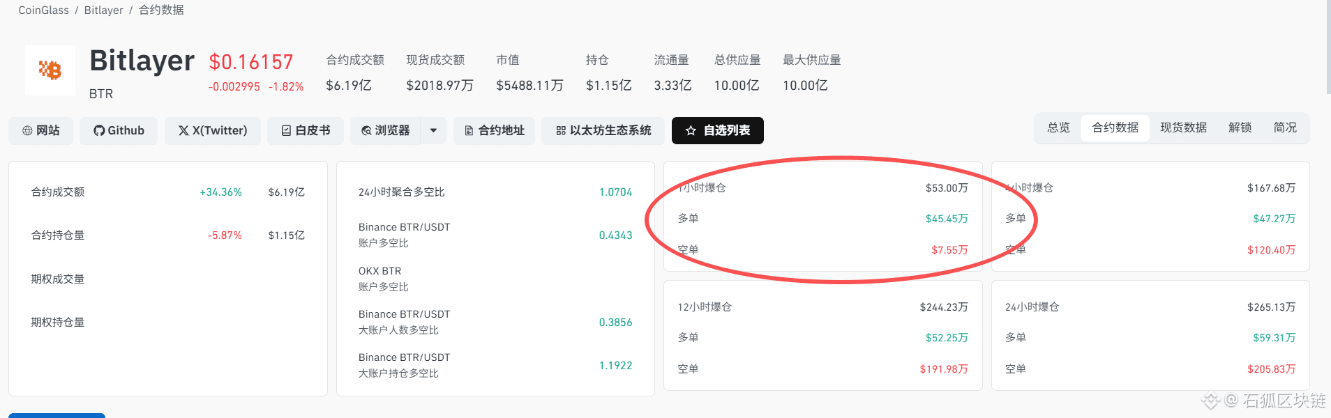The width and height of the screenshot is (1331, 418).
Task: Open the 网站 link button
Action: click(40, 131)
